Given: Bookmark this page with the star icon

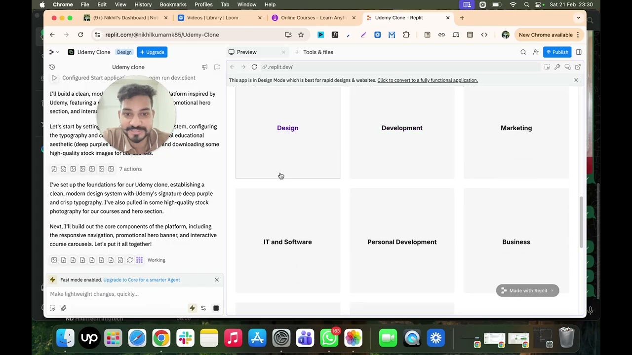Looking at the screenshot, I should [301, 35].
